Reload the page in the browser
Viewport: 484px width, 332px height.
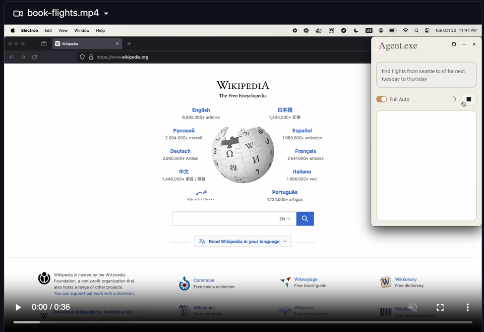tap(35, 57)
